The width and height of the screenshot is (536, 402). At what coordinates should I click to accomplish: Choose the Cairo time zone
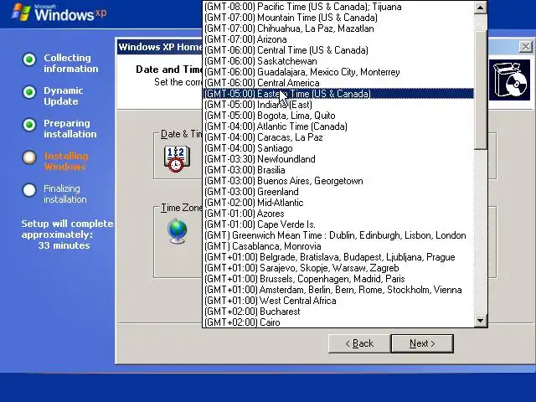pyautogui.click(x=338, y=322)
